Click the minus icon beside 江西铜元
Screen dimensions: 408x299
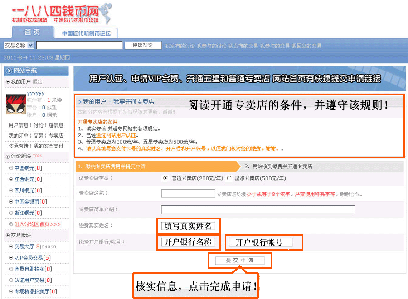(11, 180)
